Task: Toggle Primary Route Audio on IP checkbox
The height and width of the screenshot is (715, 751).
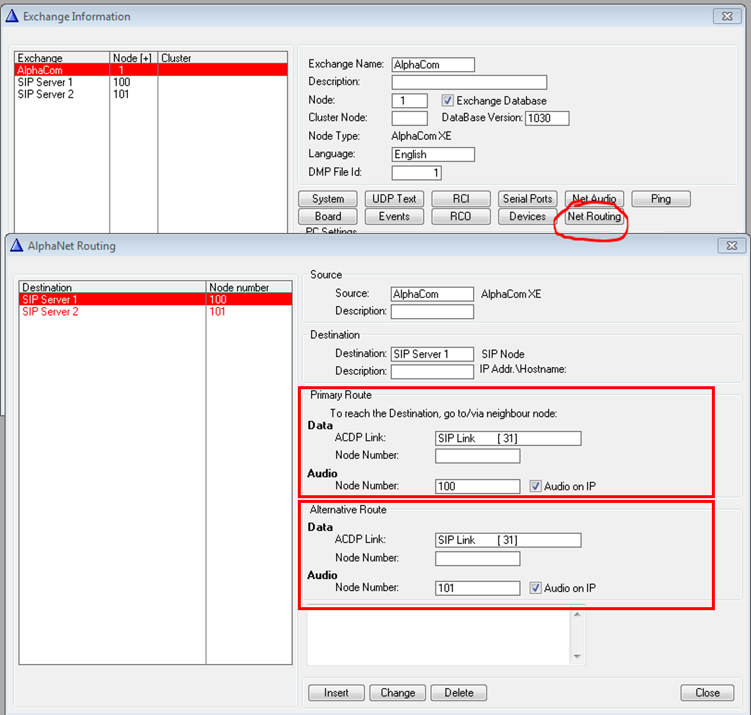Action: [535, 486]
